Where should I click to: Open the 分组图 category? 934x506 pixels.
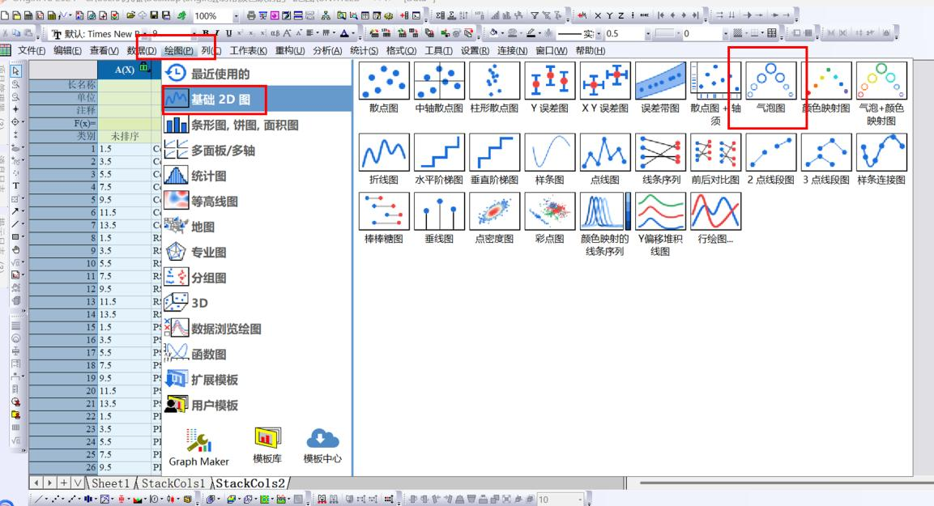(x=256, y=278)
